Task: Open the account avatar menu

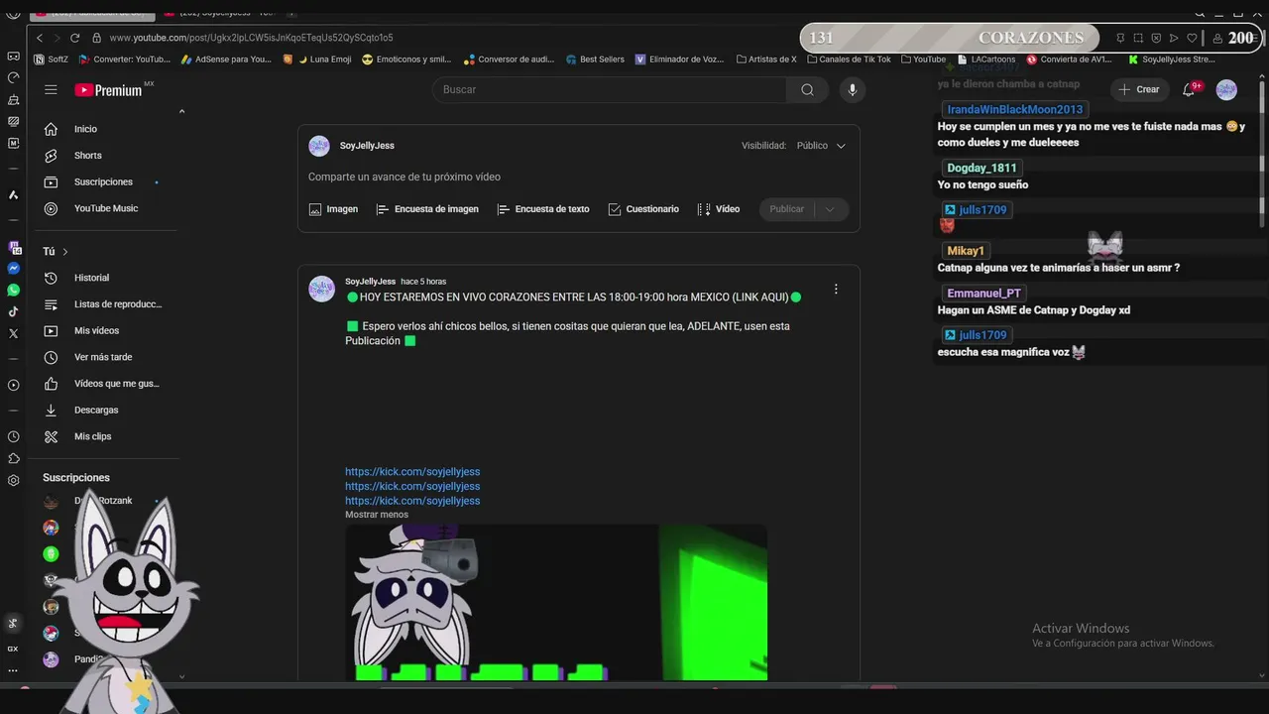Action: point(1226,89)
